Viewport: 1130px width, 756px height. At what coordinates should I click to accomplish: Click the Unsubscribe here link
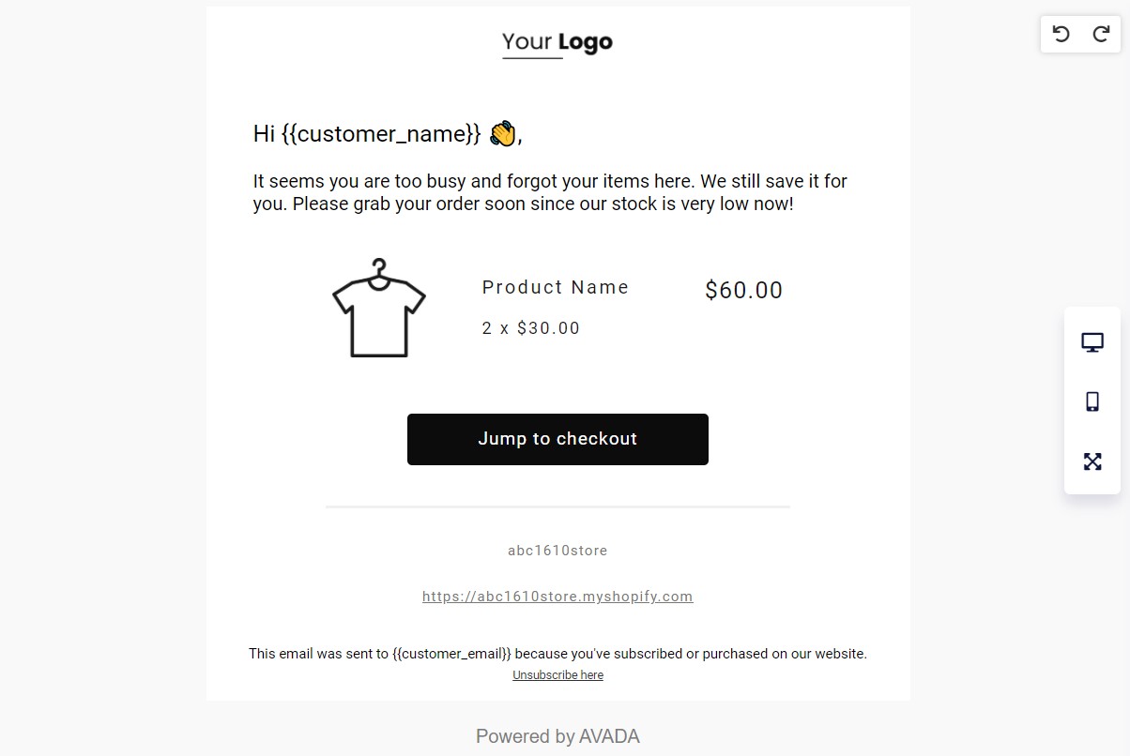click(557, 675)
